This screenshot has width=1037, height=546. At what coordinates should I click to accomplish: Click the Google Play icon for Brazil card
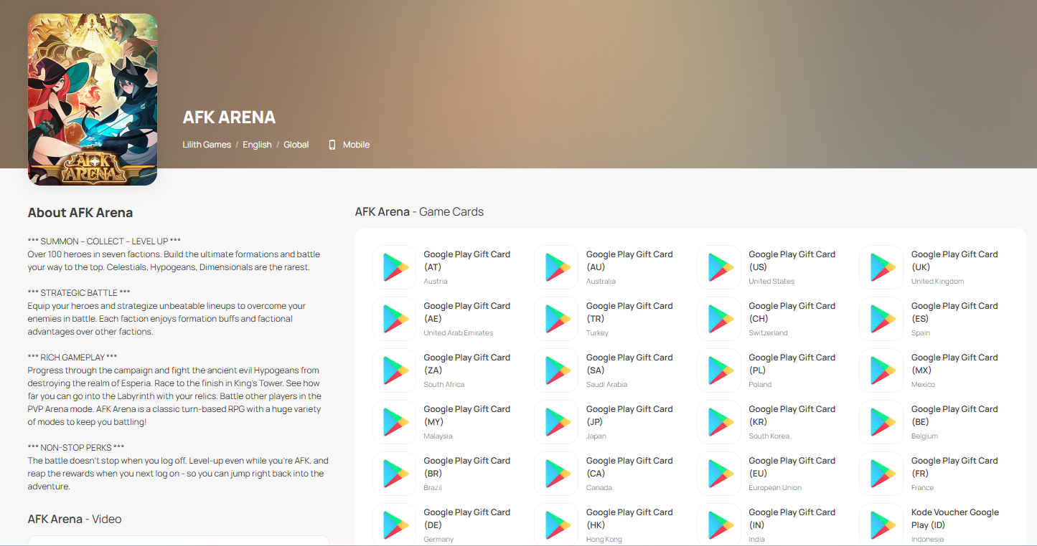pyautogui.click(x=393, y=474)
